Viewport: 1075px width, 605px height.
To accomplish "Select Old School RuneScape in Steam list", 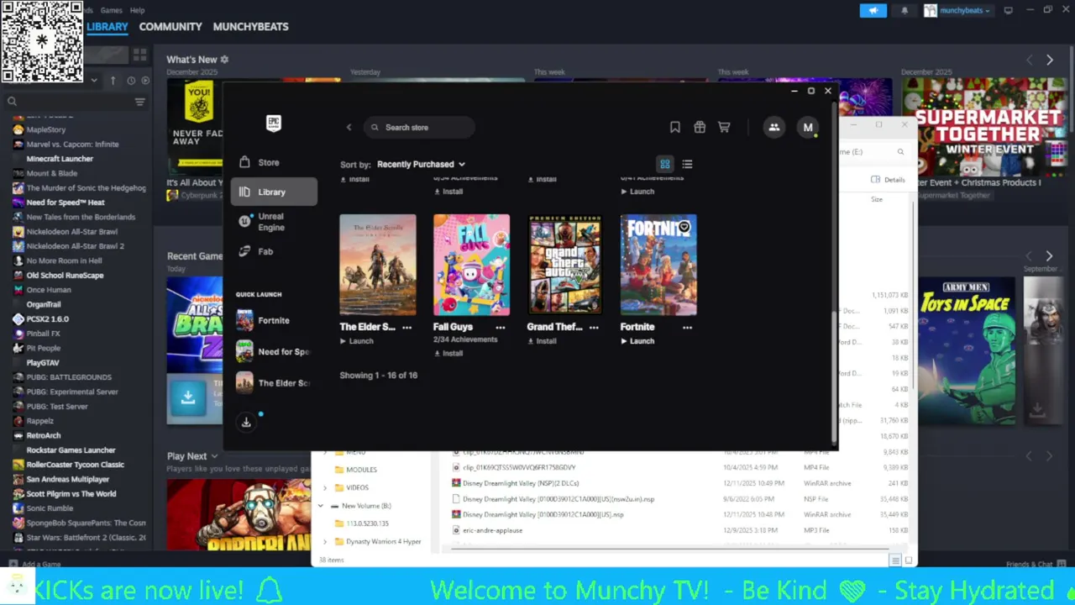I will 65,275.
